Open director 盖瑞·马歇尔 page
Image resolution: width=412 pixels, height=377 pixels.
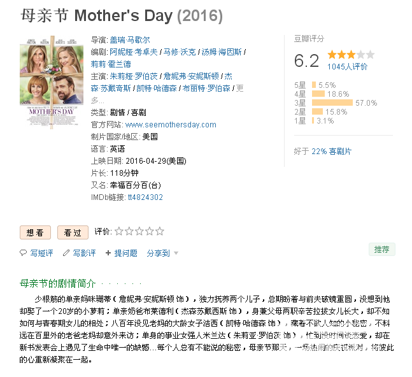coord(130,40)
